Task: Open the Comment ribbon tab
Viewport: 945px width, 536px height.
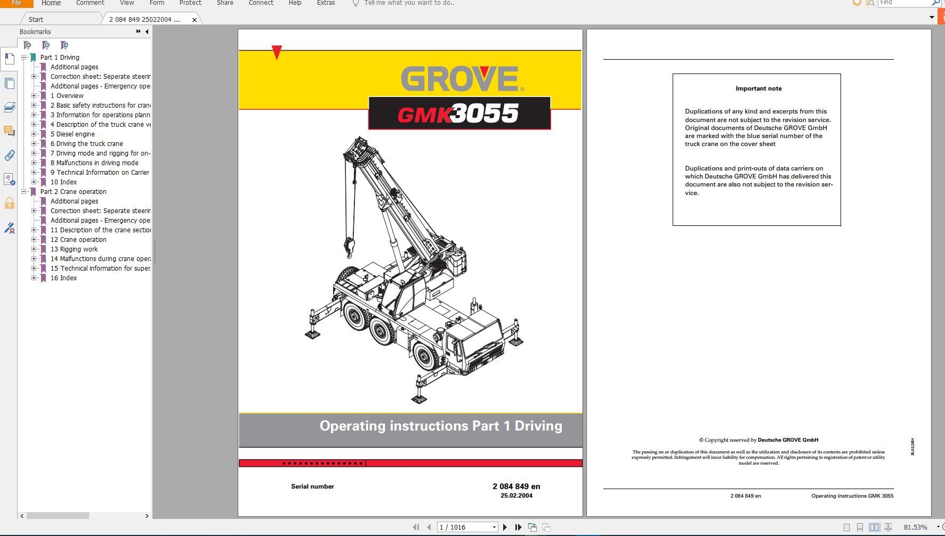Action: (x=90, y=3)
